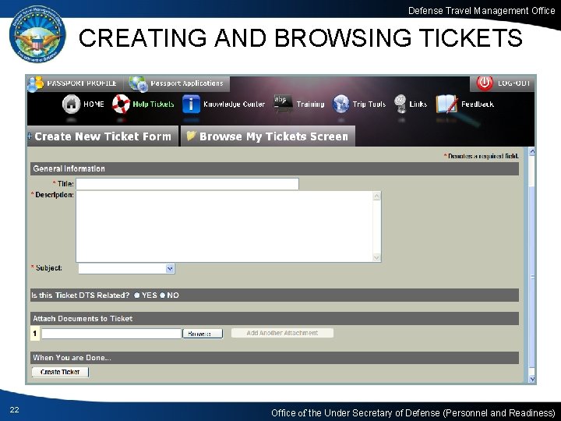Image resolution: width=561 pixels, height=421 pixels.
Task: Click the red Log-Out power icon
Action: pyautogui.click(x=485, y=83)
